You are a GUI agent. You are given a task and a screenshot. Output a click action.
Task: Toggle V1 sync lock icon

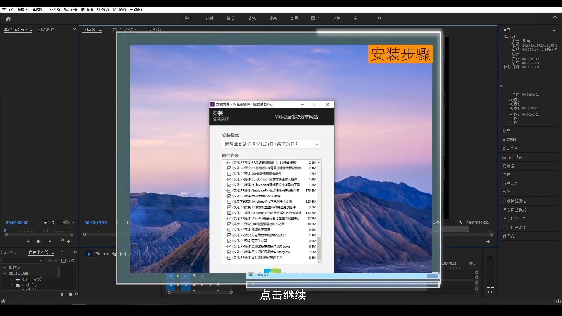coord(195,276)
